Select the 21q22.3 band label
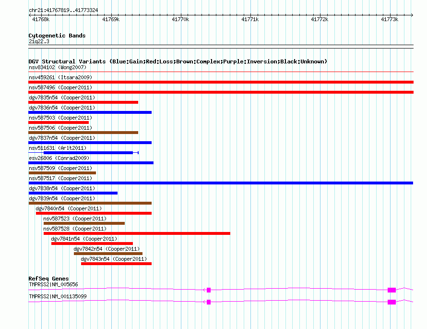This screenshot has width=427, height=329. pos(39,41)
